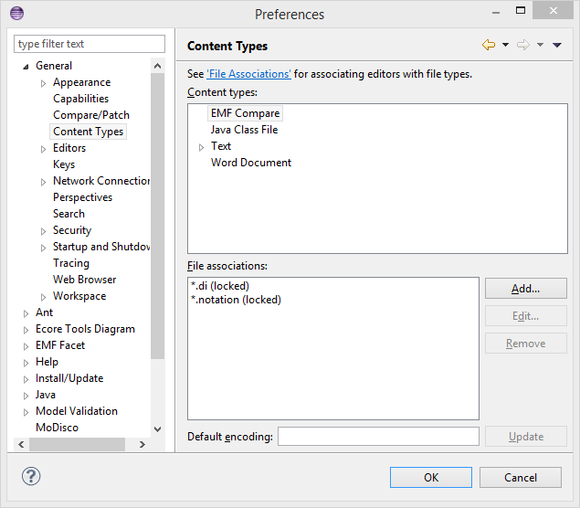Image resolution: width=580 pixels, height=508 pixels.
Task: Collapse the General tree node
Action: tap(26, 67)
